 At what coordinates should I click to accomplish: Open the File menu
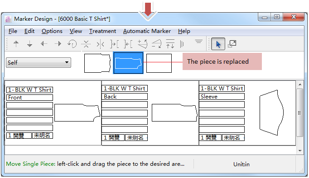pyautogui.click(x=13, y=31)
